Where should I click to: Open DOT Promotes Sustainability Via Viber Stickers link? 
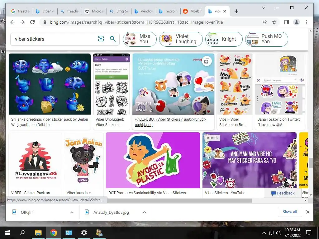click(147, 193)
